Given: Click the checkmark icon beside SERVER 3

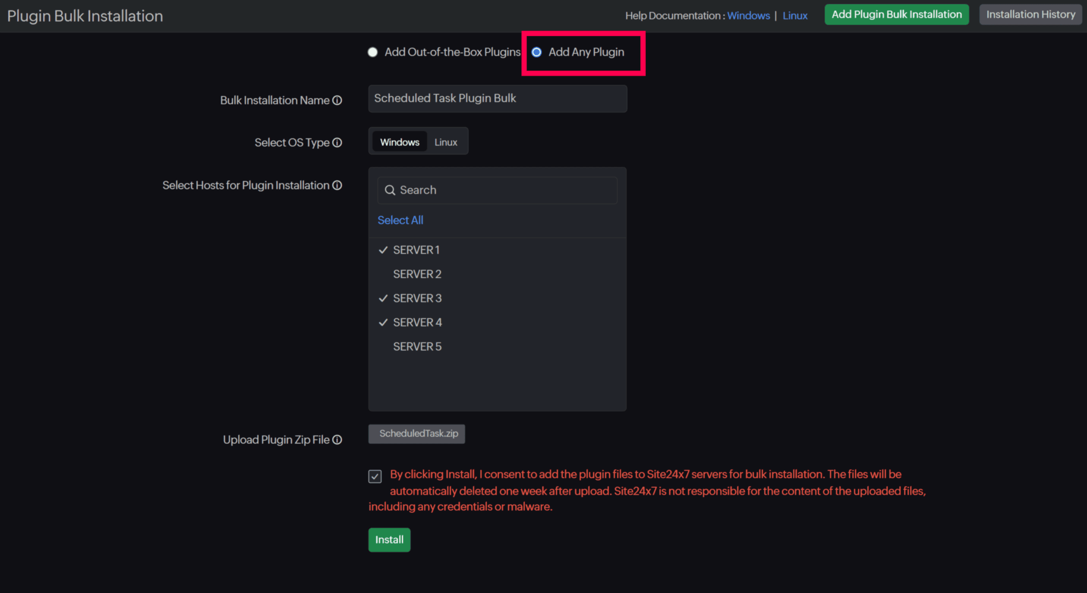Looking at the screenshot, I should 383,298.
